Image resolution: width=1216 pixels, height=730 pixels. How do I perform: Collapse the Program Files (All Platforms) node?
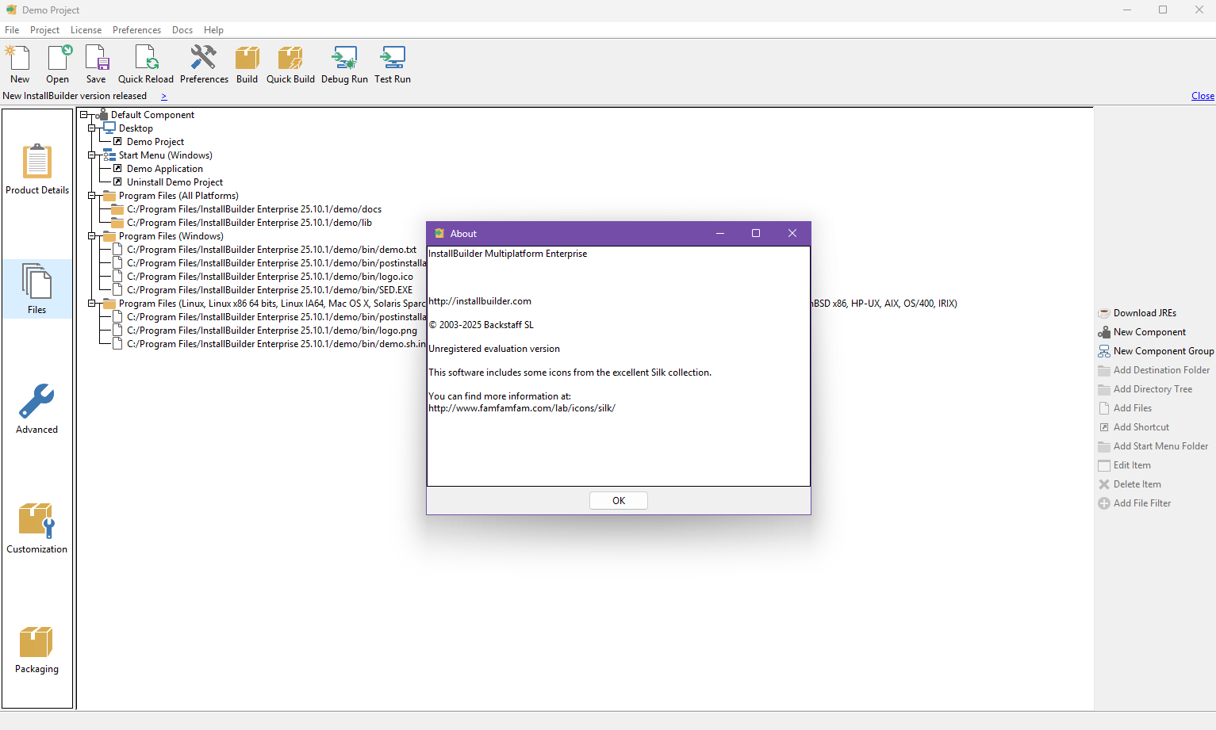coord(92,196)
